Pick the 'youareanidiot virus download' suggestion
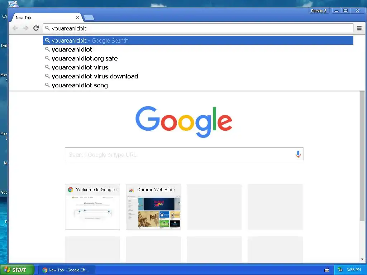Image resolution: width=367 pixels, height=275 pixels. point(198,76)
